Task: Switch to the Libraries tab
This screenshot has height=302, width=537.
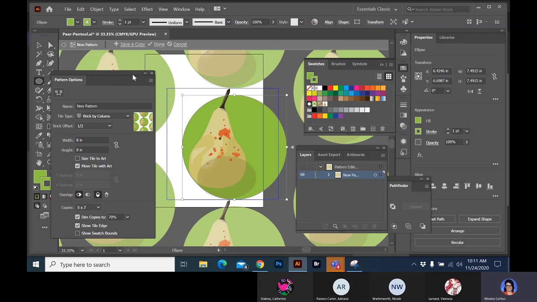Action: pos(447,37)
